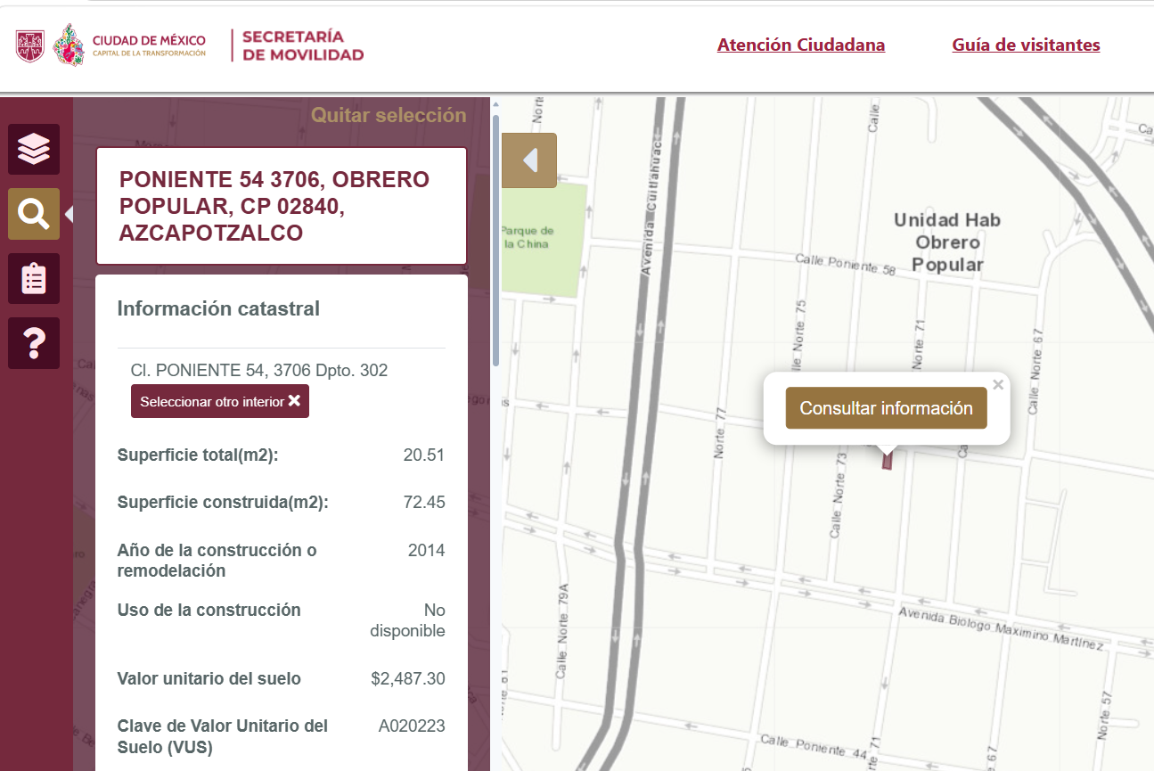The height and width of the screenshot is (771, 1154).
Task: Select Valor unitario del suelo $2,487.30
Action: click(x=408, y=679)
